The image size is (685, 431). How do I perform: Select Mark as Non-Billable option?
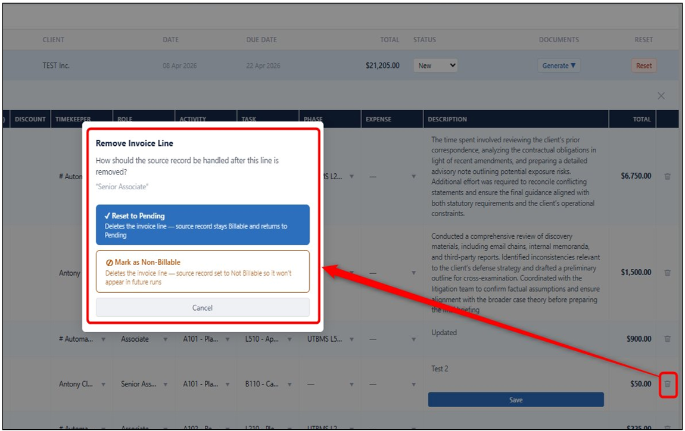click(x=203, y=271)
